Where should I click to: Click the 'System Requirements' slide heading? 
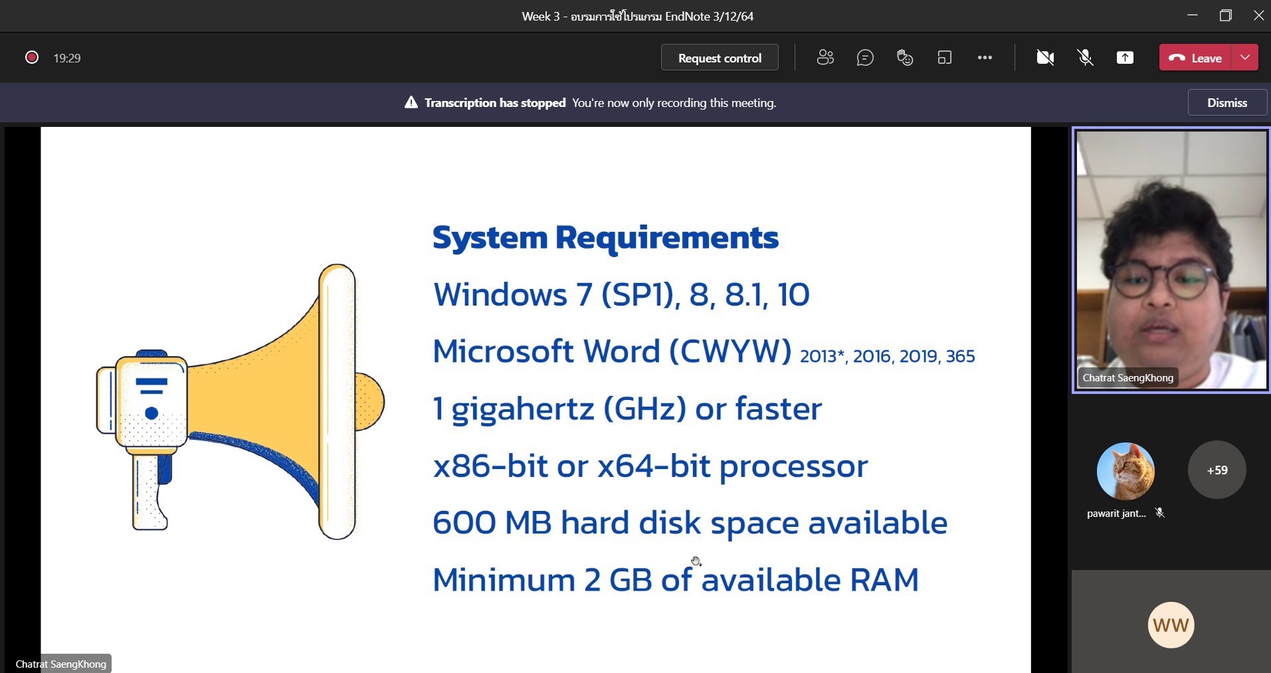(605, 237)
